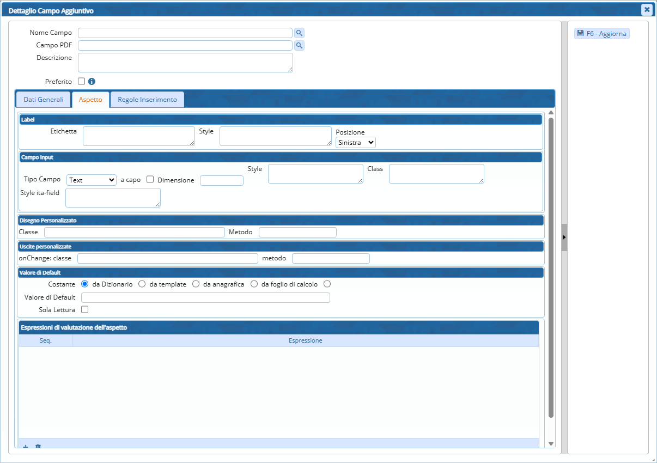Screen dimensions: 657x463
Task: Select the Costante radio button
Action: click(x=84, y=284)
